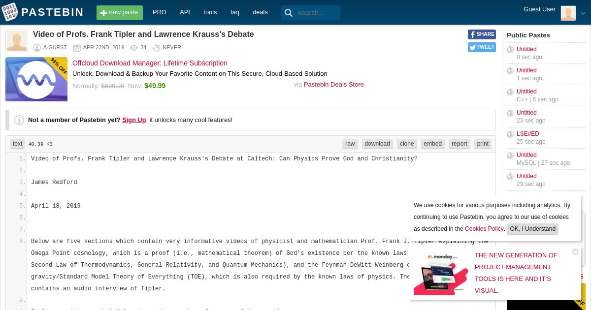The width and height of the screenshot is (591, 310).
Task: Click the monday.com ad image
Action: [440, 274]
